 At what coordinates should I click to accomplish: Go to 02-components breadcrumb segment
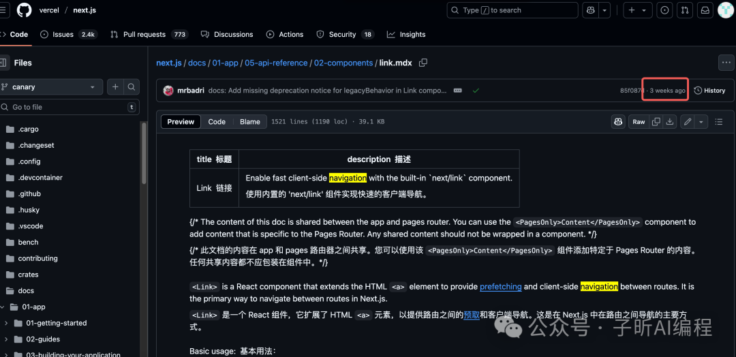tap(343, 63)
